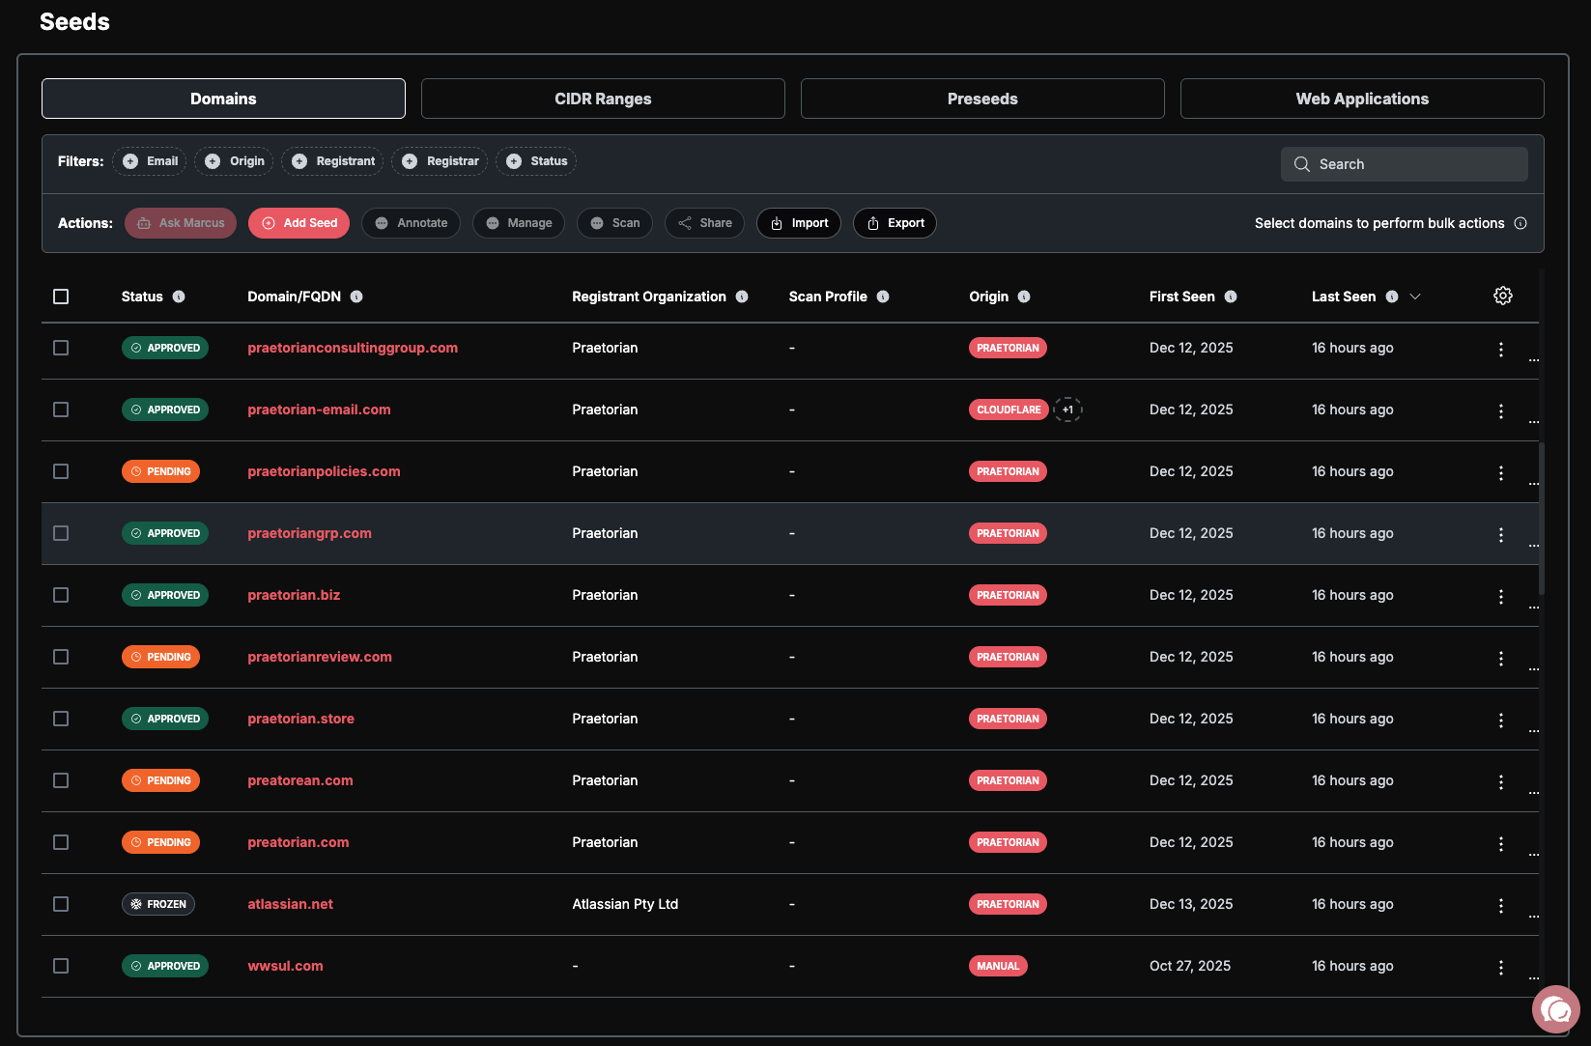Viewport: 1591px width, 1046px height.
Task: Open the Annotate action
Action: pyautogui.click(x=412, y=223)
